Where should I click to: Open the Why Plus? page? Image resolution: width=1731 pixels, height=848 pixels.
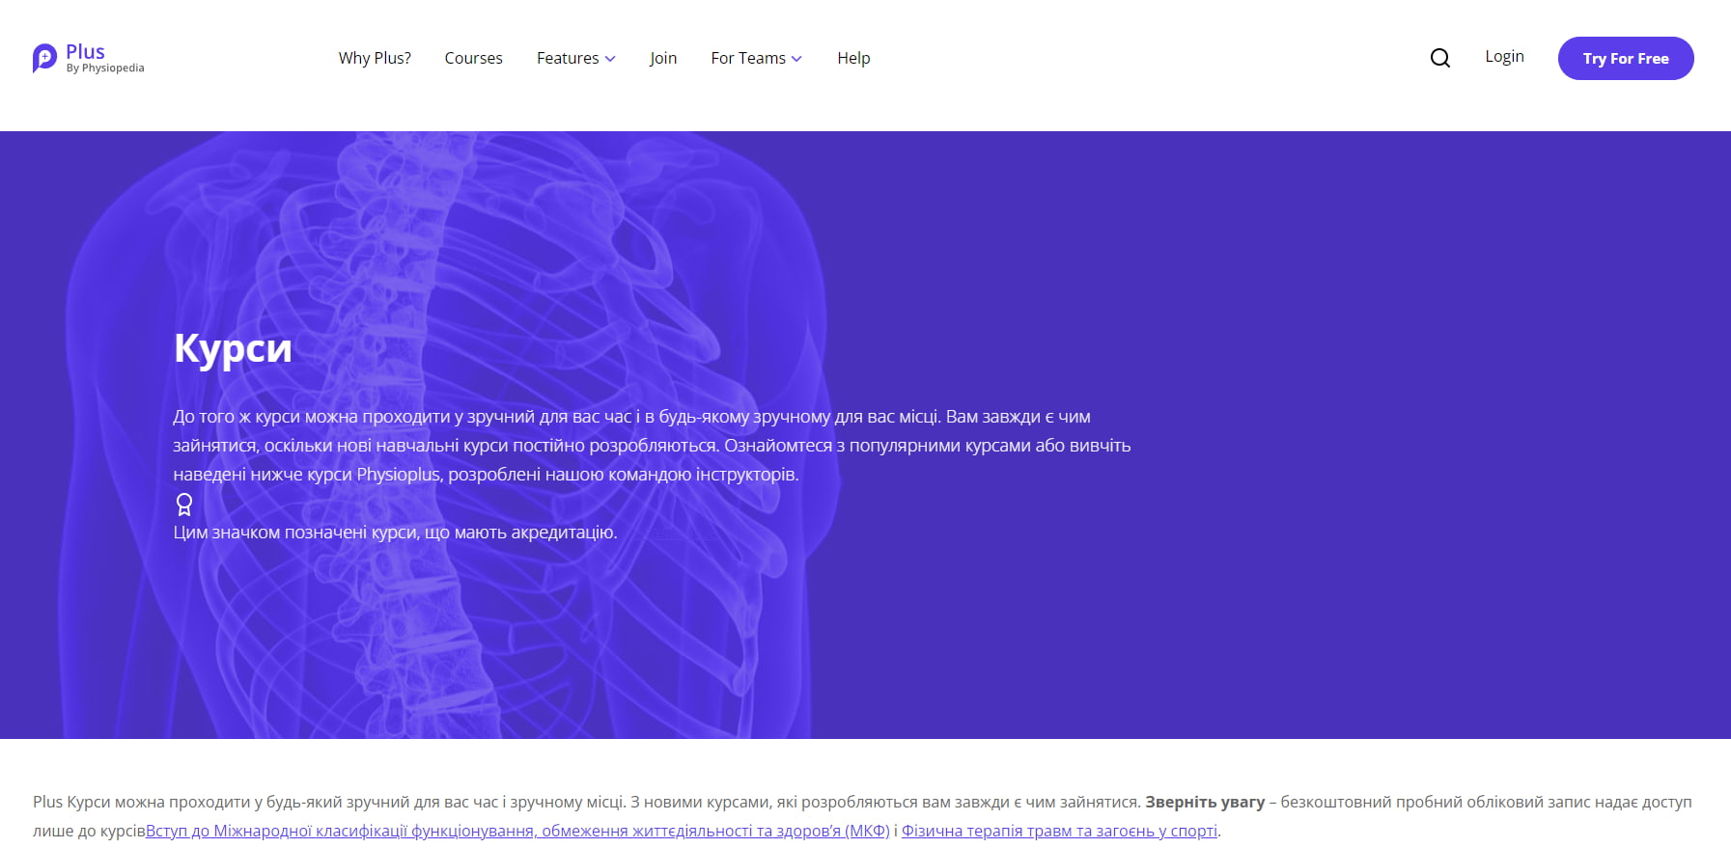tap(375, 58)
